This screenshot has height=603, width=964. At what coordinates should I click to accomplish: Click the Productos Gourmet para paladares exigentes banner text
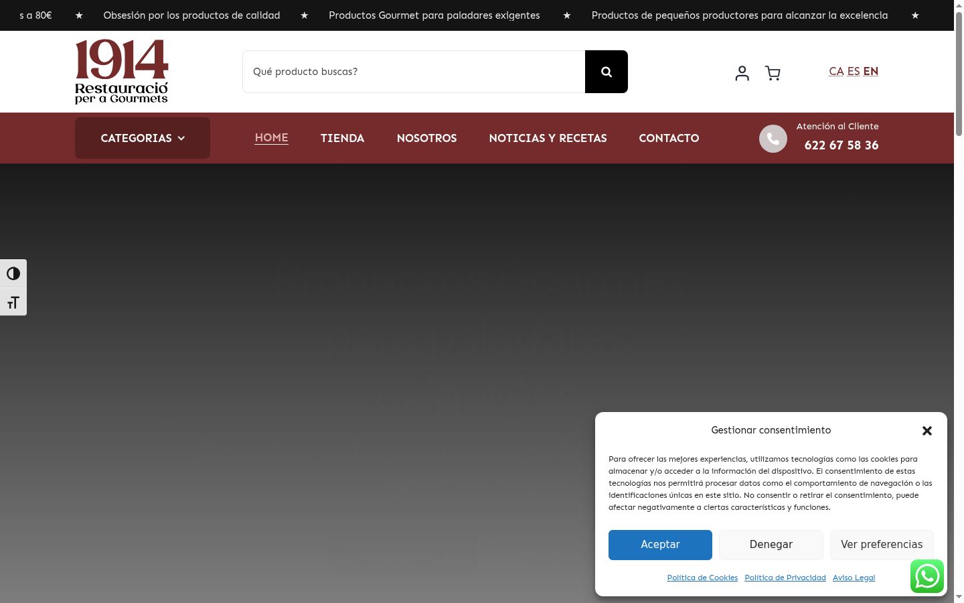(434, 15)
